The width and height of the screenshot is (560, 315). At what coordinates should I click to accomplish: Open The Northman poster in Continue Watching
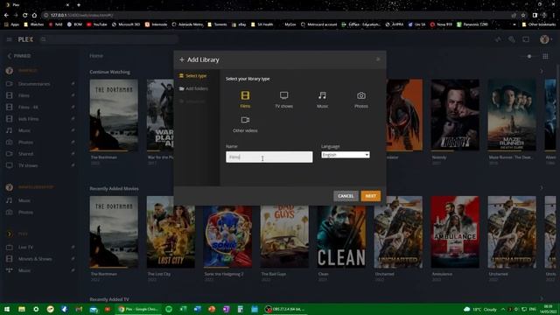pyautogui.click(x=114, y=115)
